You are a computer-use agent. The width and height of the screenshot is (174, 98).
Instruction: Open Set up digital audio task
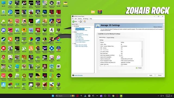pyautogui.click(x=79, y=39)
